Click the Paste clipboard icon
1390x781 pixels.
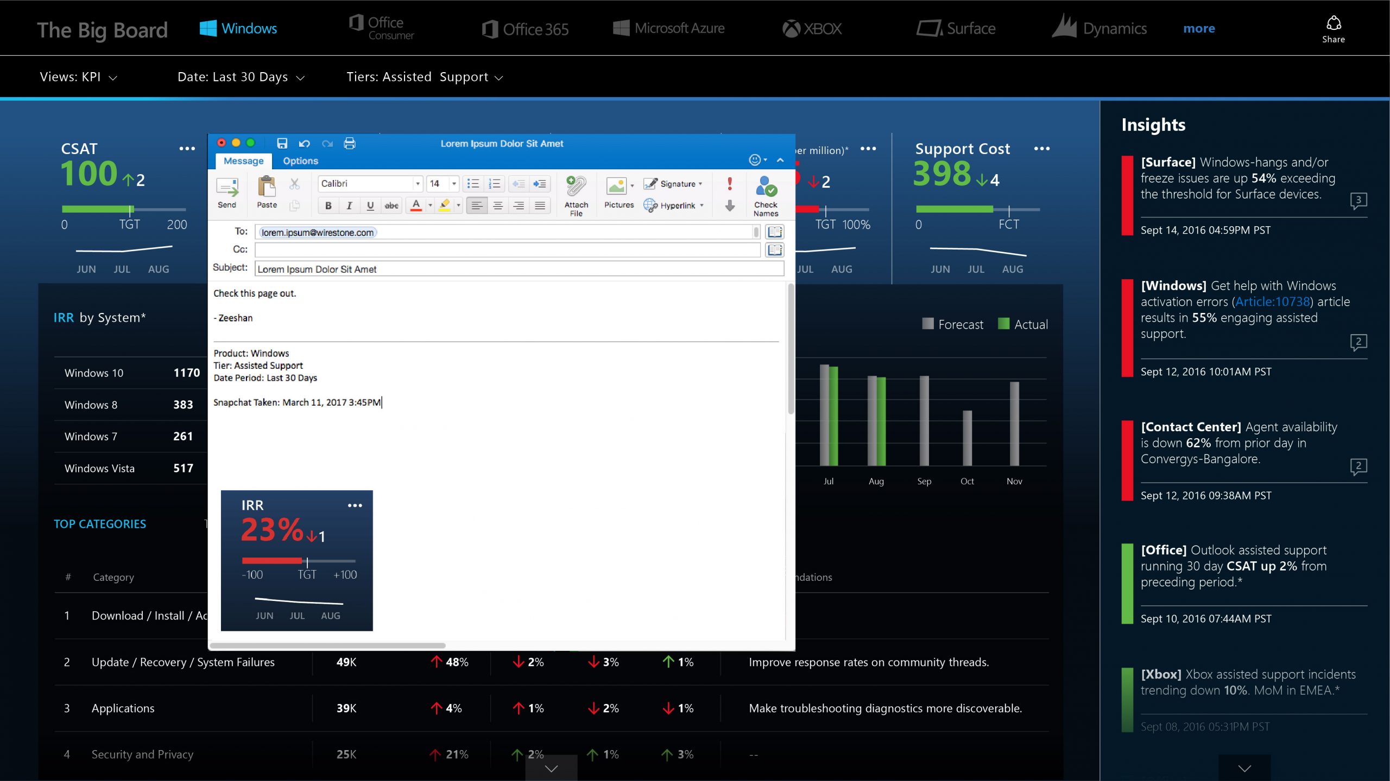[x=267, y=187]
